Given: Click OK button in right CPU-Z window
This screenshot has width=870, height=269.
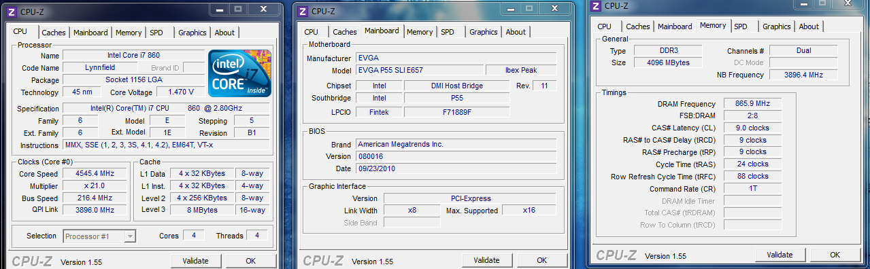Looking at the screenshot, I should [x=835, y=255].
